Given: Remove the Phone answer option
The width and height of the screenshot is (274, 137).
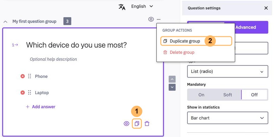Looking at the screenshot, I should click(23, 76).
